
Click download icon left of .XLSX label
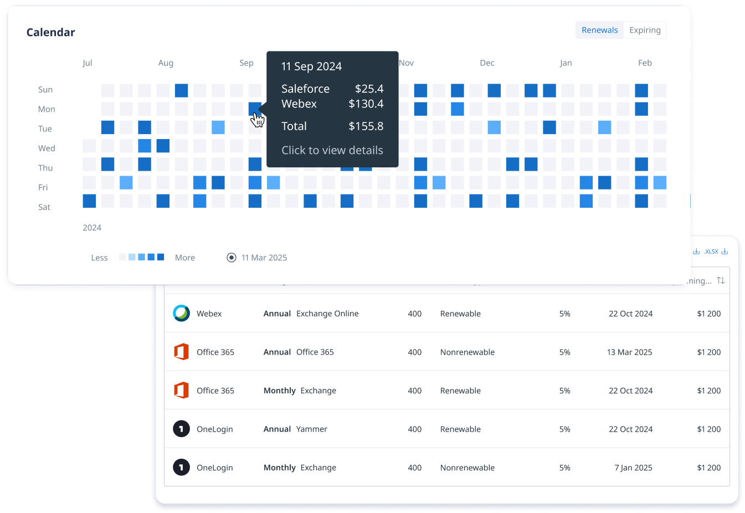[696, 252]
